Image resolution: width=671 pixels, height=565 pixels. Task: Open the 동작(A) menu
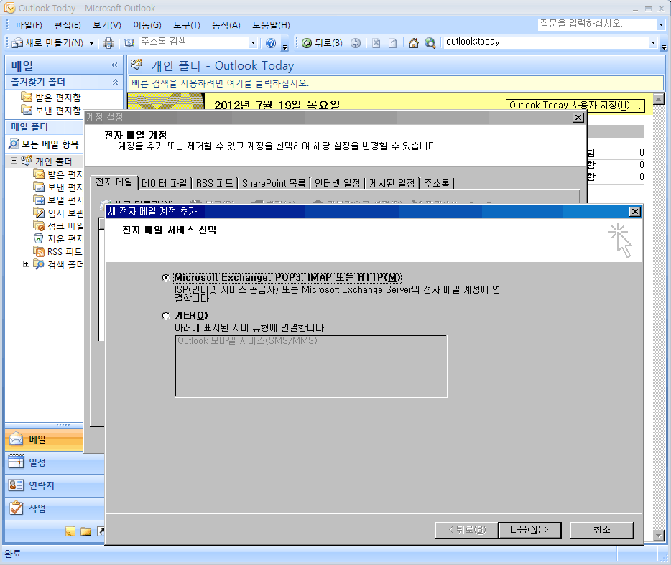pyautogui.click(x=226, y=25)
